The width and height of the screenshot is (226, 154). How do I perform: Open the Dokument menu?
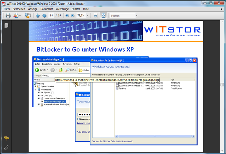pos(47,9)
